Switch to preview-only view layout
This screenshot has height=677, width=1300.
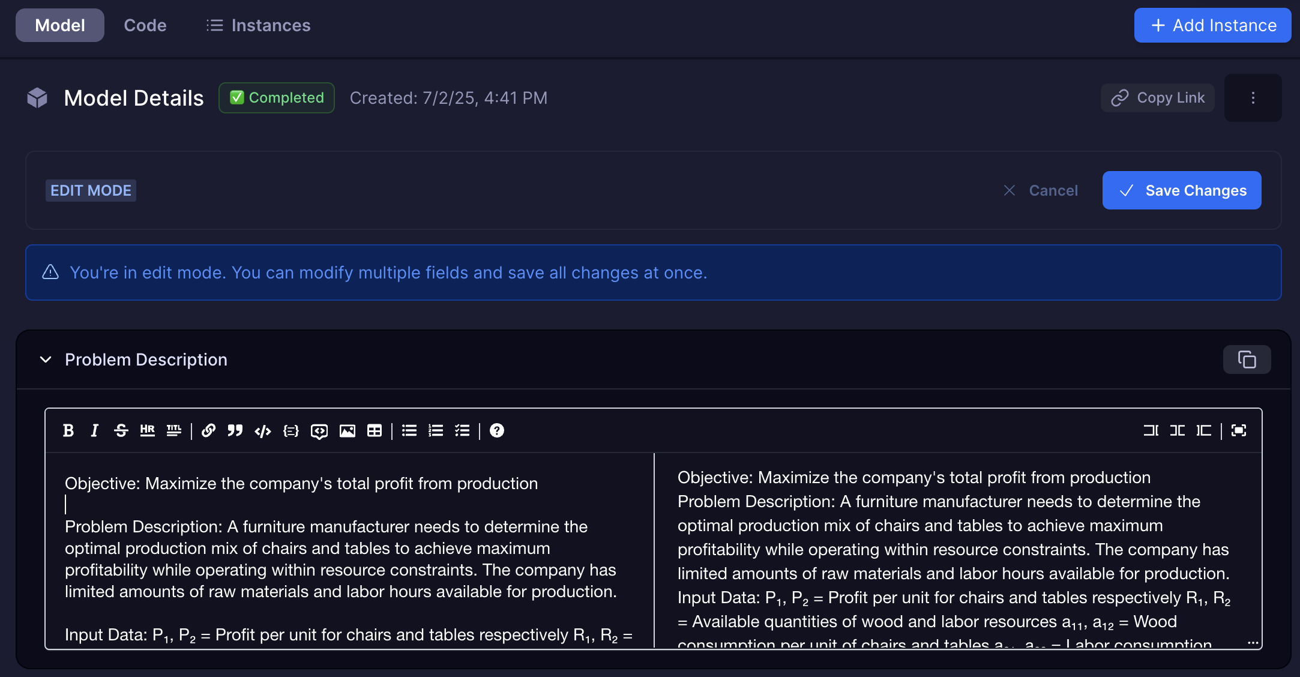pos(1204,430)
